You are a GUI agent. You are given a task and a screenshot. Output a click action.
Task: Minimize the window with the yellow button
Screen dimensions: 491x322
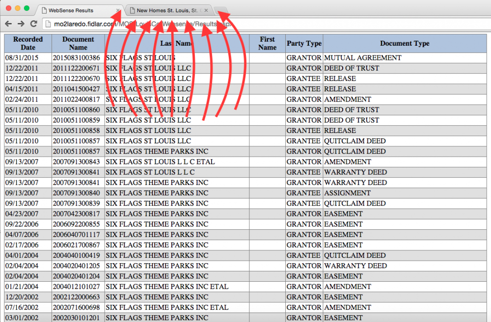click(18, 8)
